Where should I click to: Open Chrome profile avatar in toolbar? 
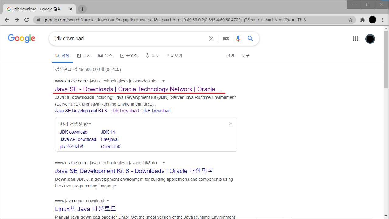click(x=372, y=20)
